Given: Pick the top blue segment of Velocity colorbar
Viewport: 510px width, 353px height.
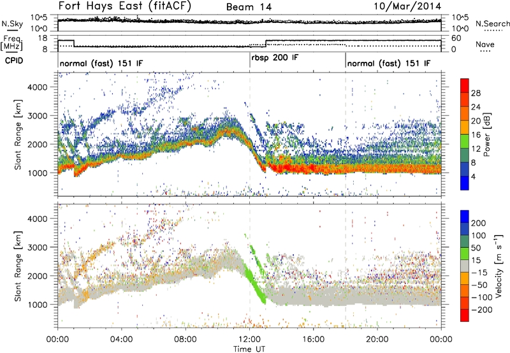Looking at the screenshot, I should tap(465, 217).
